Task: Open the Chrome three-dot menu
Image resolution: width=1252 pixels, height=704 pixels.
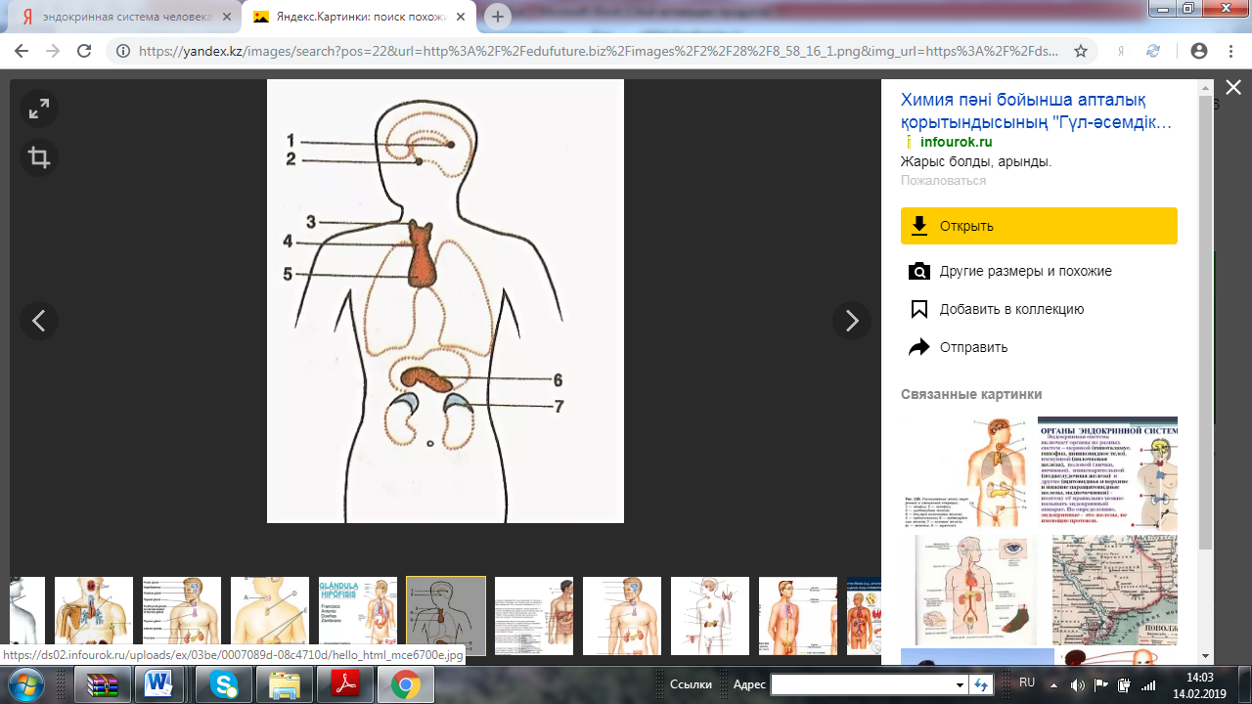Action: (1231, 51)
